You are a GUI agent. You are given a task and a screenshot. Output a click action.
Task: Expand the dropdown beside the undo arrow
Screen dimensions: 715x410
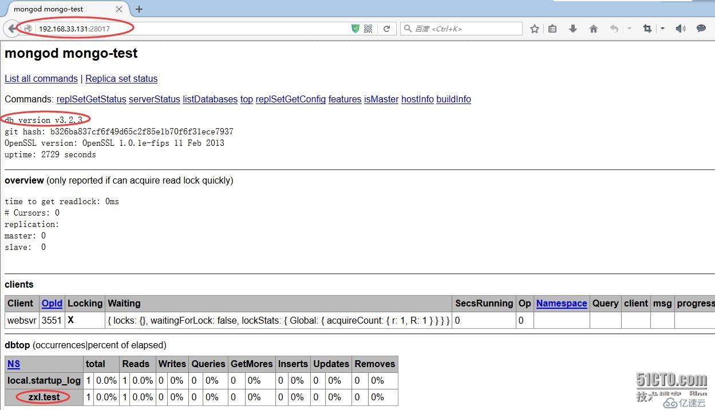(x=629, y=29)
